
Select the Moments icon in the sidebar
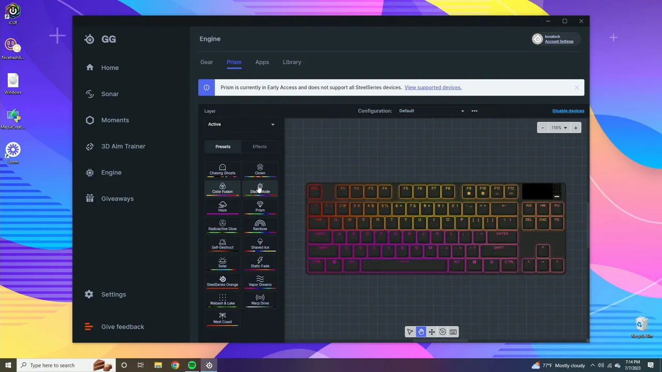(x=89, y=120)
